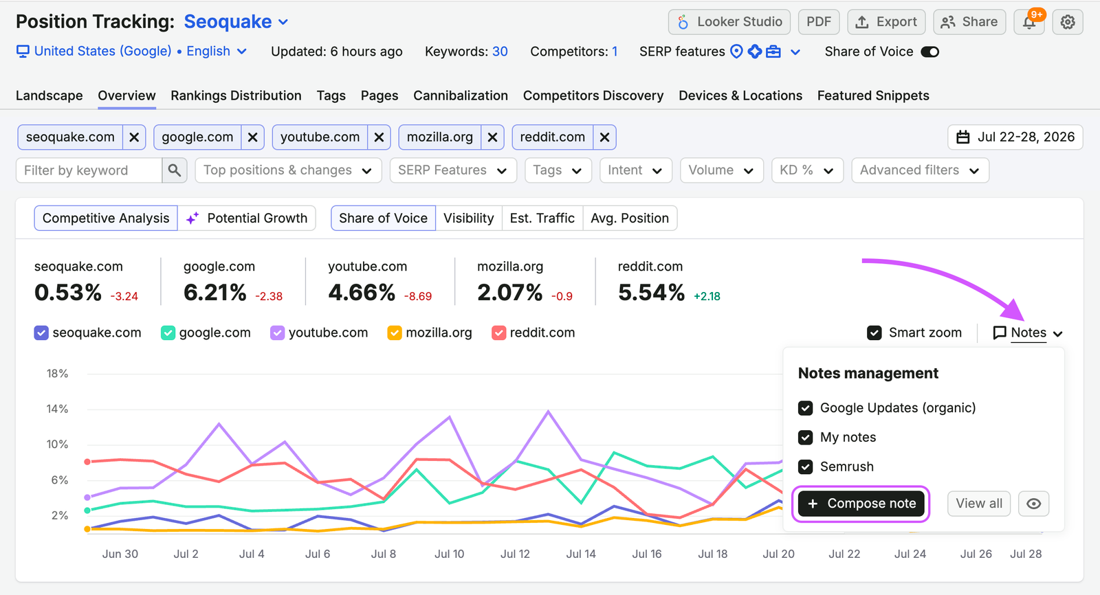Click the keyword search magnifier icon

[175, 170]
